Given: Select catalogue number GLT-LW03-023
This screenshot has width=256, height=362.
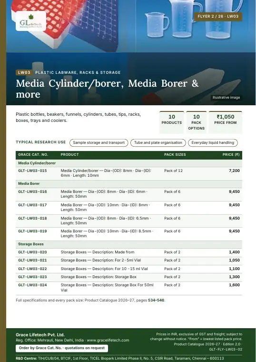Looking at the screenshot, I should [32, 277].
